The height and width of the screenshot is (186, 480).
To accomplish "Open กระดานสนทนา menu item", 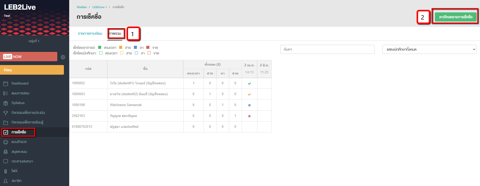I will 22,161.
